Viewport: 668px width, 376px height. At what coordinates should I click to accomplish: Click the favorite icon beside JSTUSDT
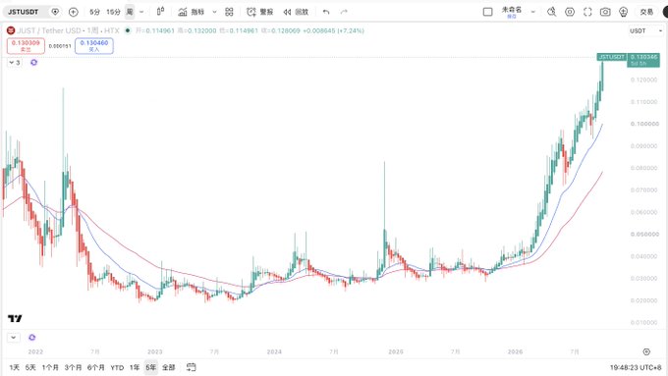[55, 12]
